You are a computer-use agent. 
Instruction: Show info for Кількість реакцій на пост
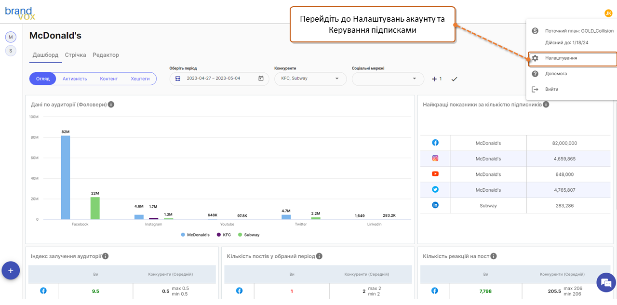click(494, 256)
